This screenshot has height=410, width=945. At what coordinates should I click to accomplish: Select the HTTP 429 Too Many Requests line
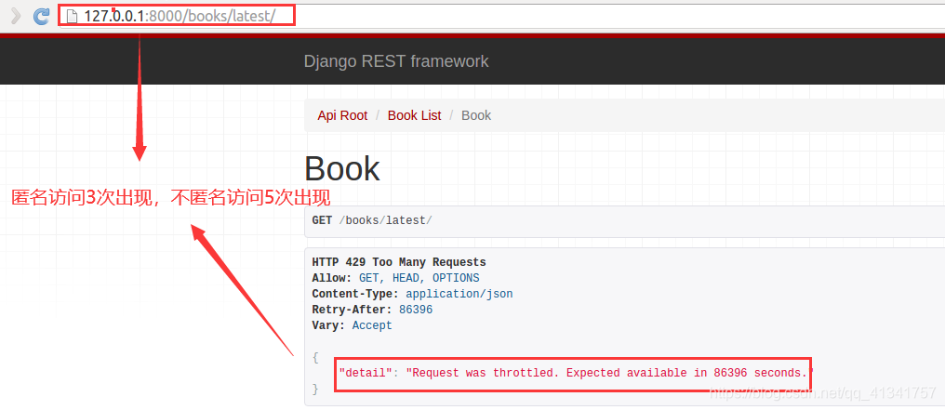tap(399, 262)
